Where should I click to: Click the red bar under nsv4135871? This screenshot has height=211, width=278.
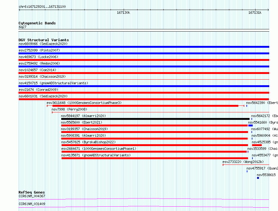click(x=155, y=158)
